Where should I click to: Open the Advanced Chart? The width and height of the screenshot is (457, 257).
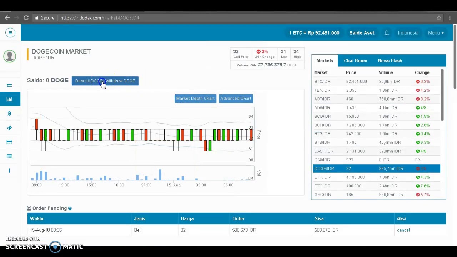pyautogui.click(x=236, y=99)
